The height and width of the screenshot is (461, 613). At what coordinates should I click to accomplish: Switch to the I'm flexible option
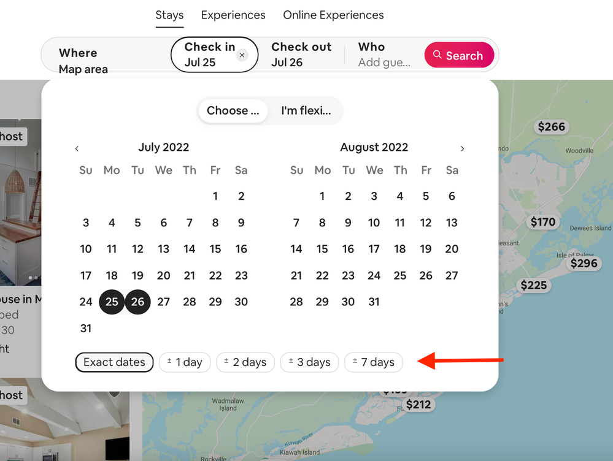tap(306, 111)
